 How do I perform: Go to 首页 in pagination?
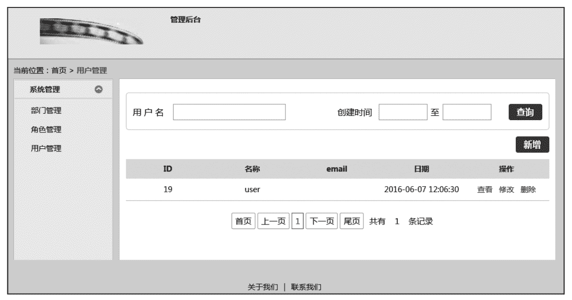point(243,222)
